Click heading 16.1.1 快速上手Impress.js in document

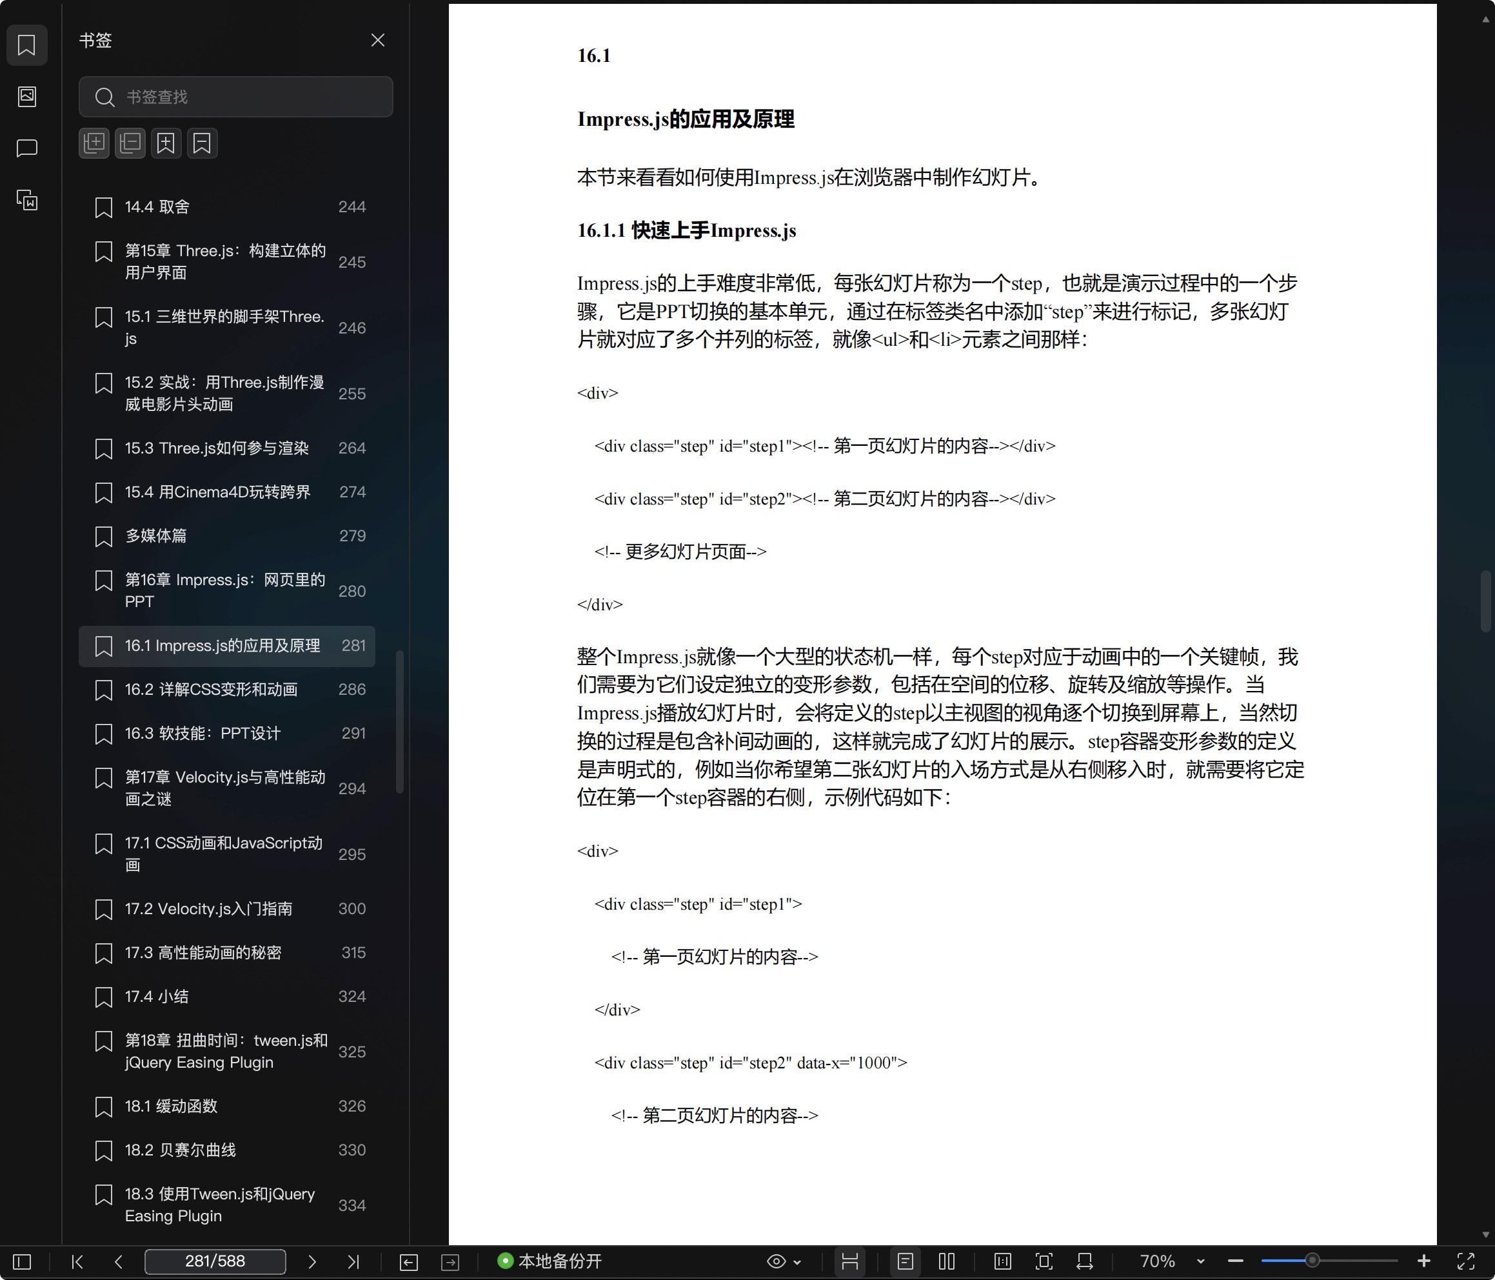point(686,230)
